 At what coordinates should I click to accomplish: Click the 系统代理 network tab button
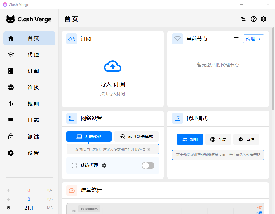(89, 137)
